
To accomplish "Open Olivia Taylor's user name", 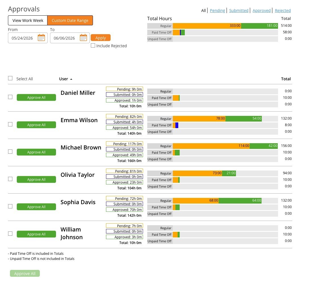I will pos(78,175).
